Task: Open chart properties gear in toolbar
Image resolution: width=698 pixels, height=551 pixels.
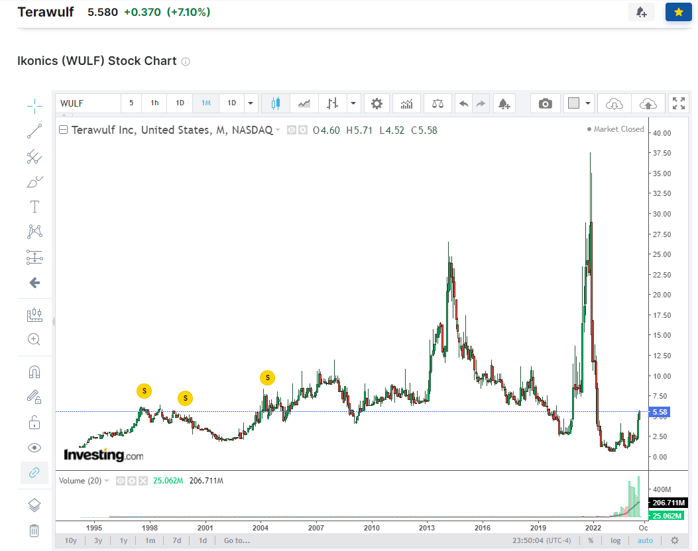Action: (x=377, y=103)
